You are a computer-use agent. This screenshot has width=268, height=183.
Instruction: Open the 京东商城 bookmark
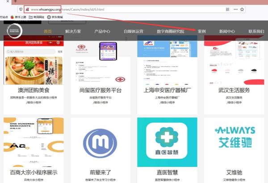pyautogui.click(x=55, y=17)
